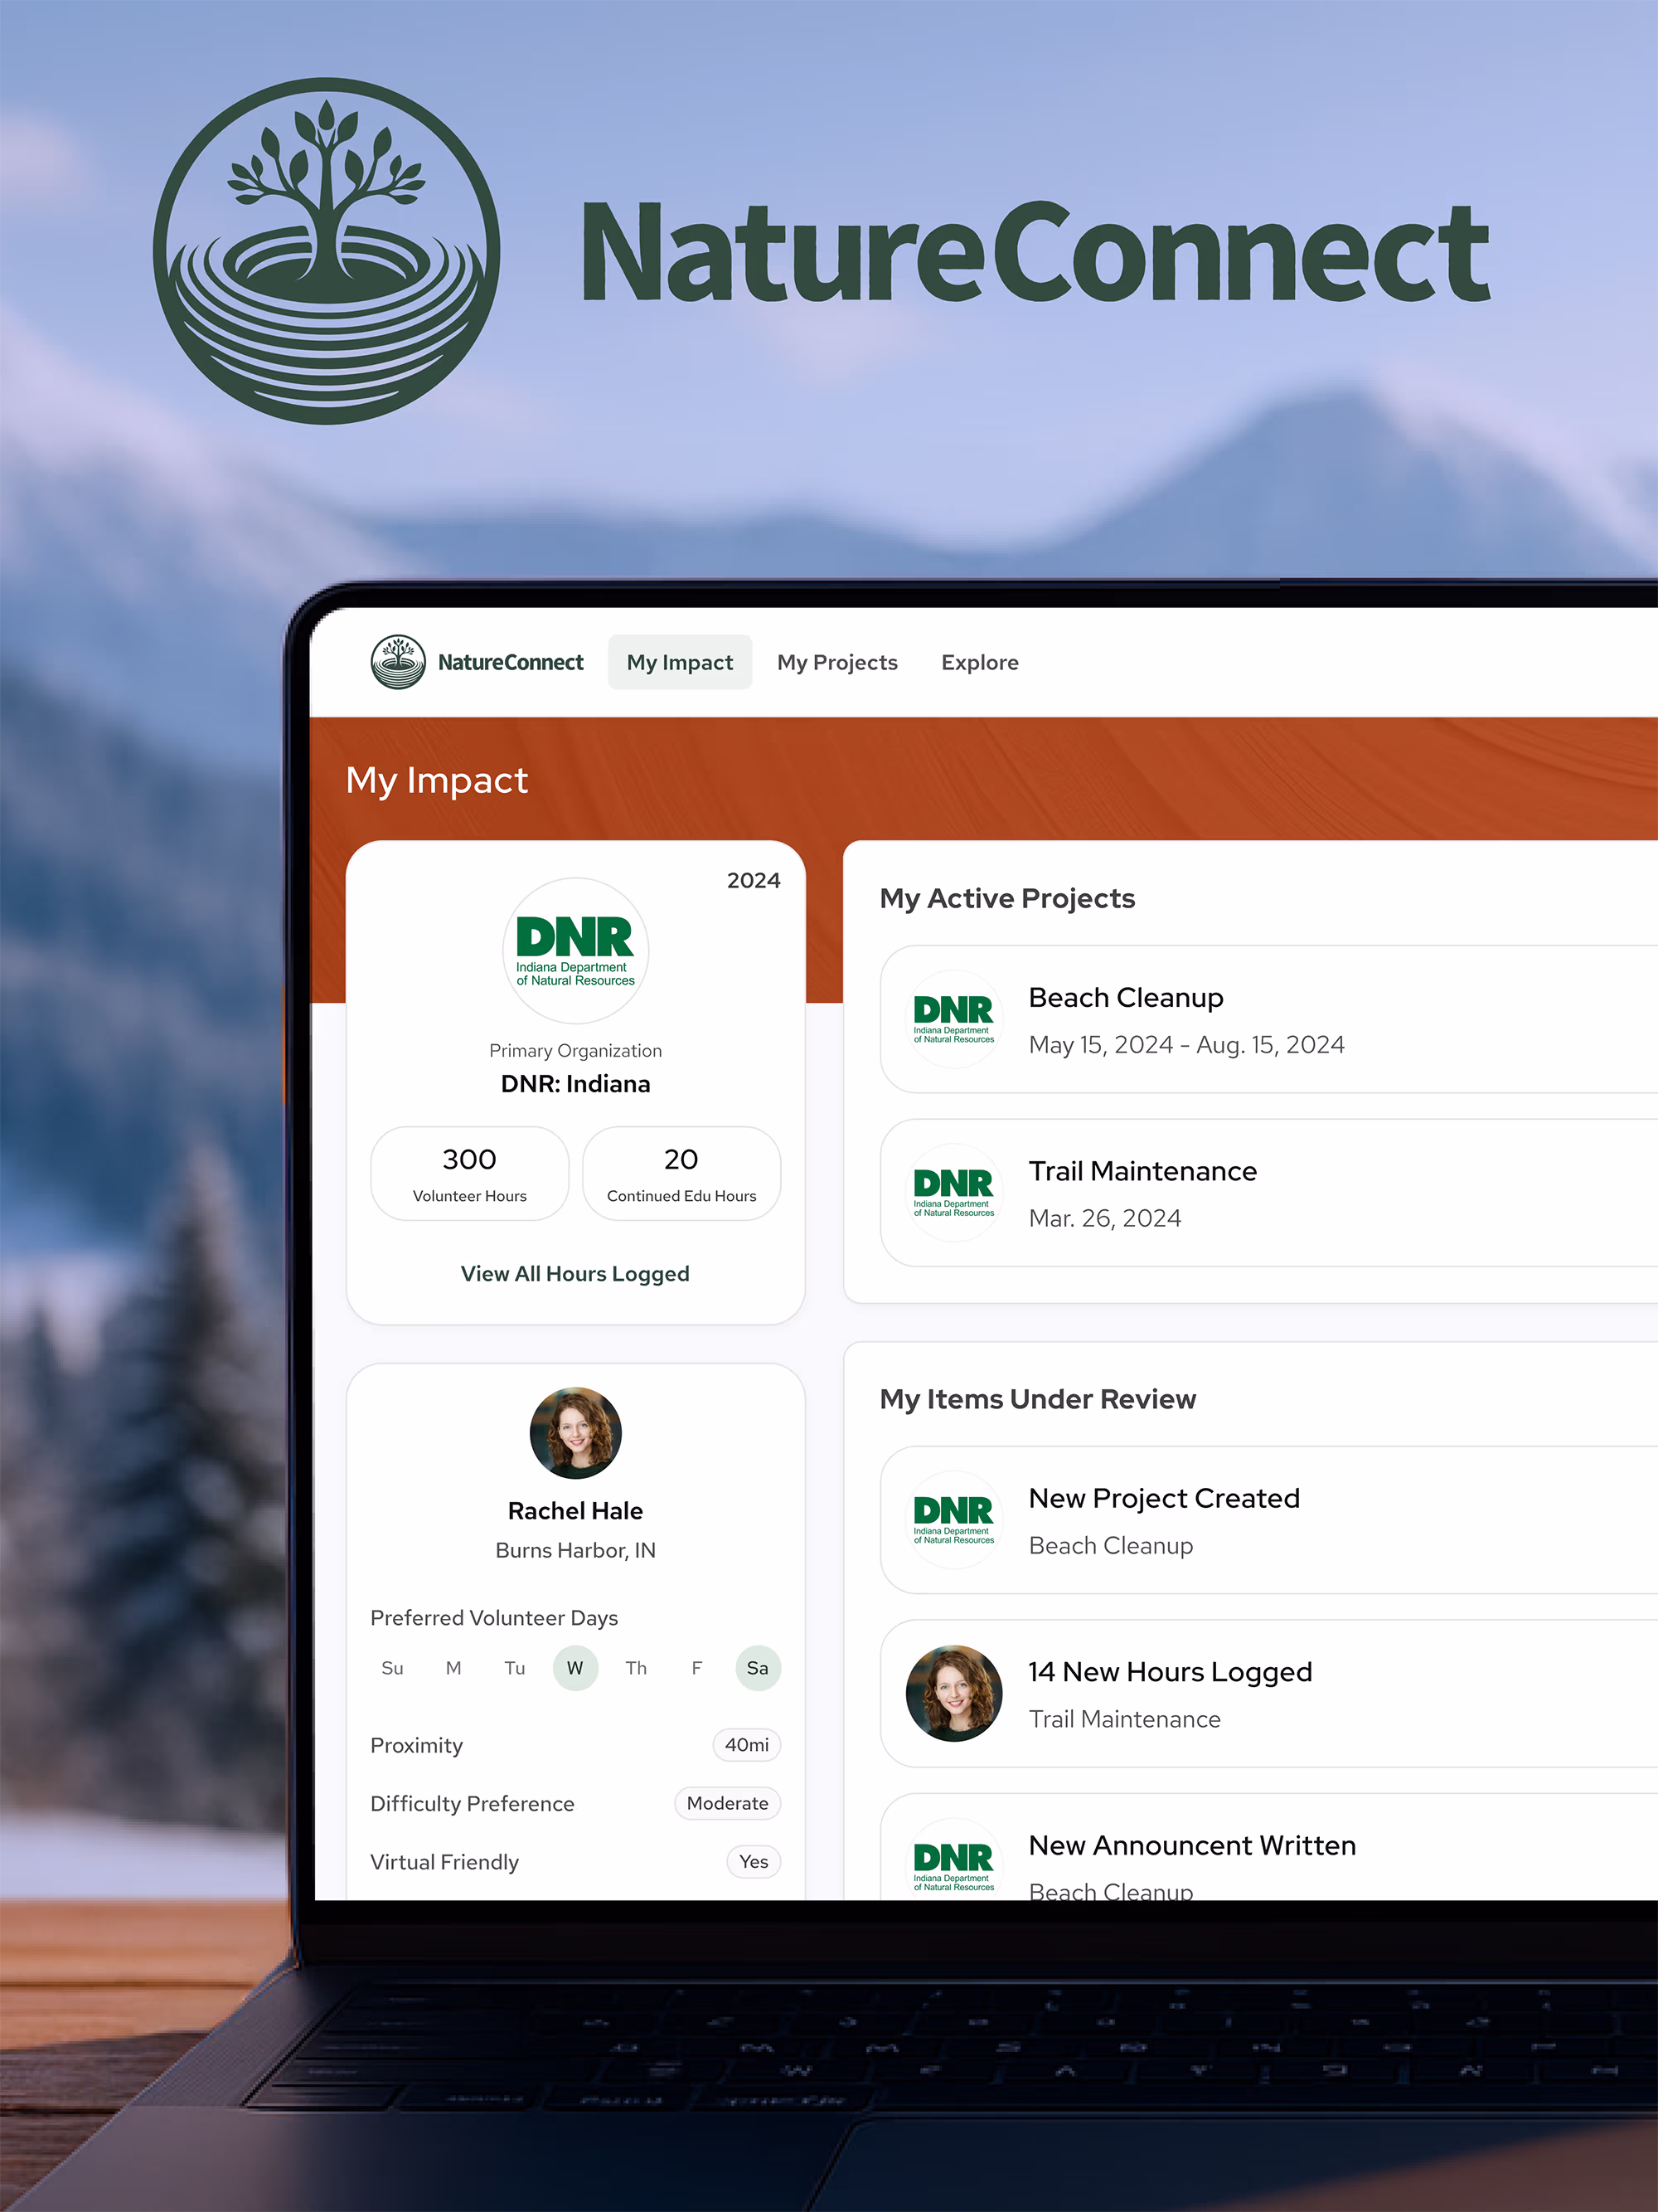Click DNR logo in Primary Organization card
Image resolution: width=1658 pixels, height=2212 pixels.
(x=575, y=951)
